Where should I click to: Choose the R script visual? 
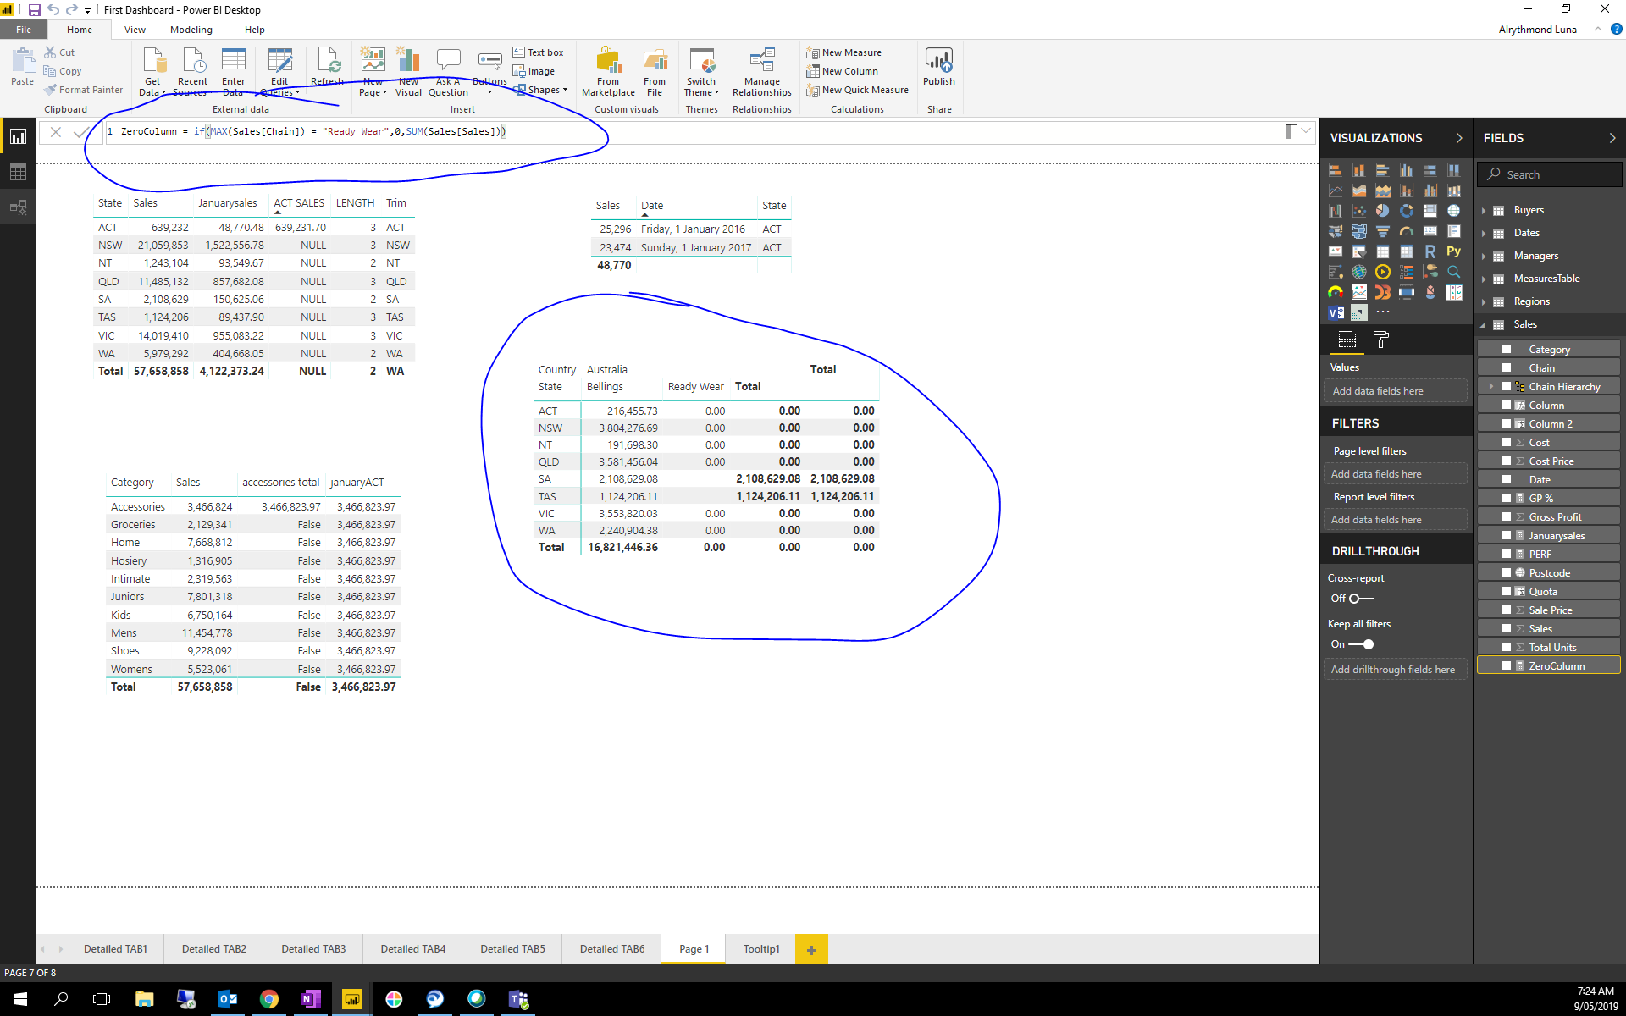coord(1430,251)
